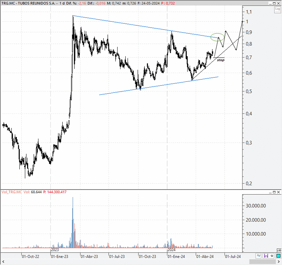Click the right scroll arrow at the bottom

(x=279, y=262)
